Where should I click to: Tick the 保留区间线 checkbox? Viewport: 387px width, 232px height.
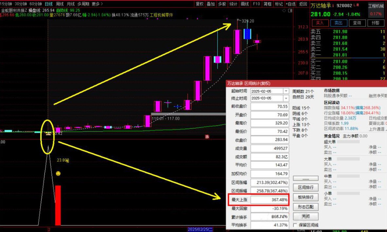click(x=295, y=225)
